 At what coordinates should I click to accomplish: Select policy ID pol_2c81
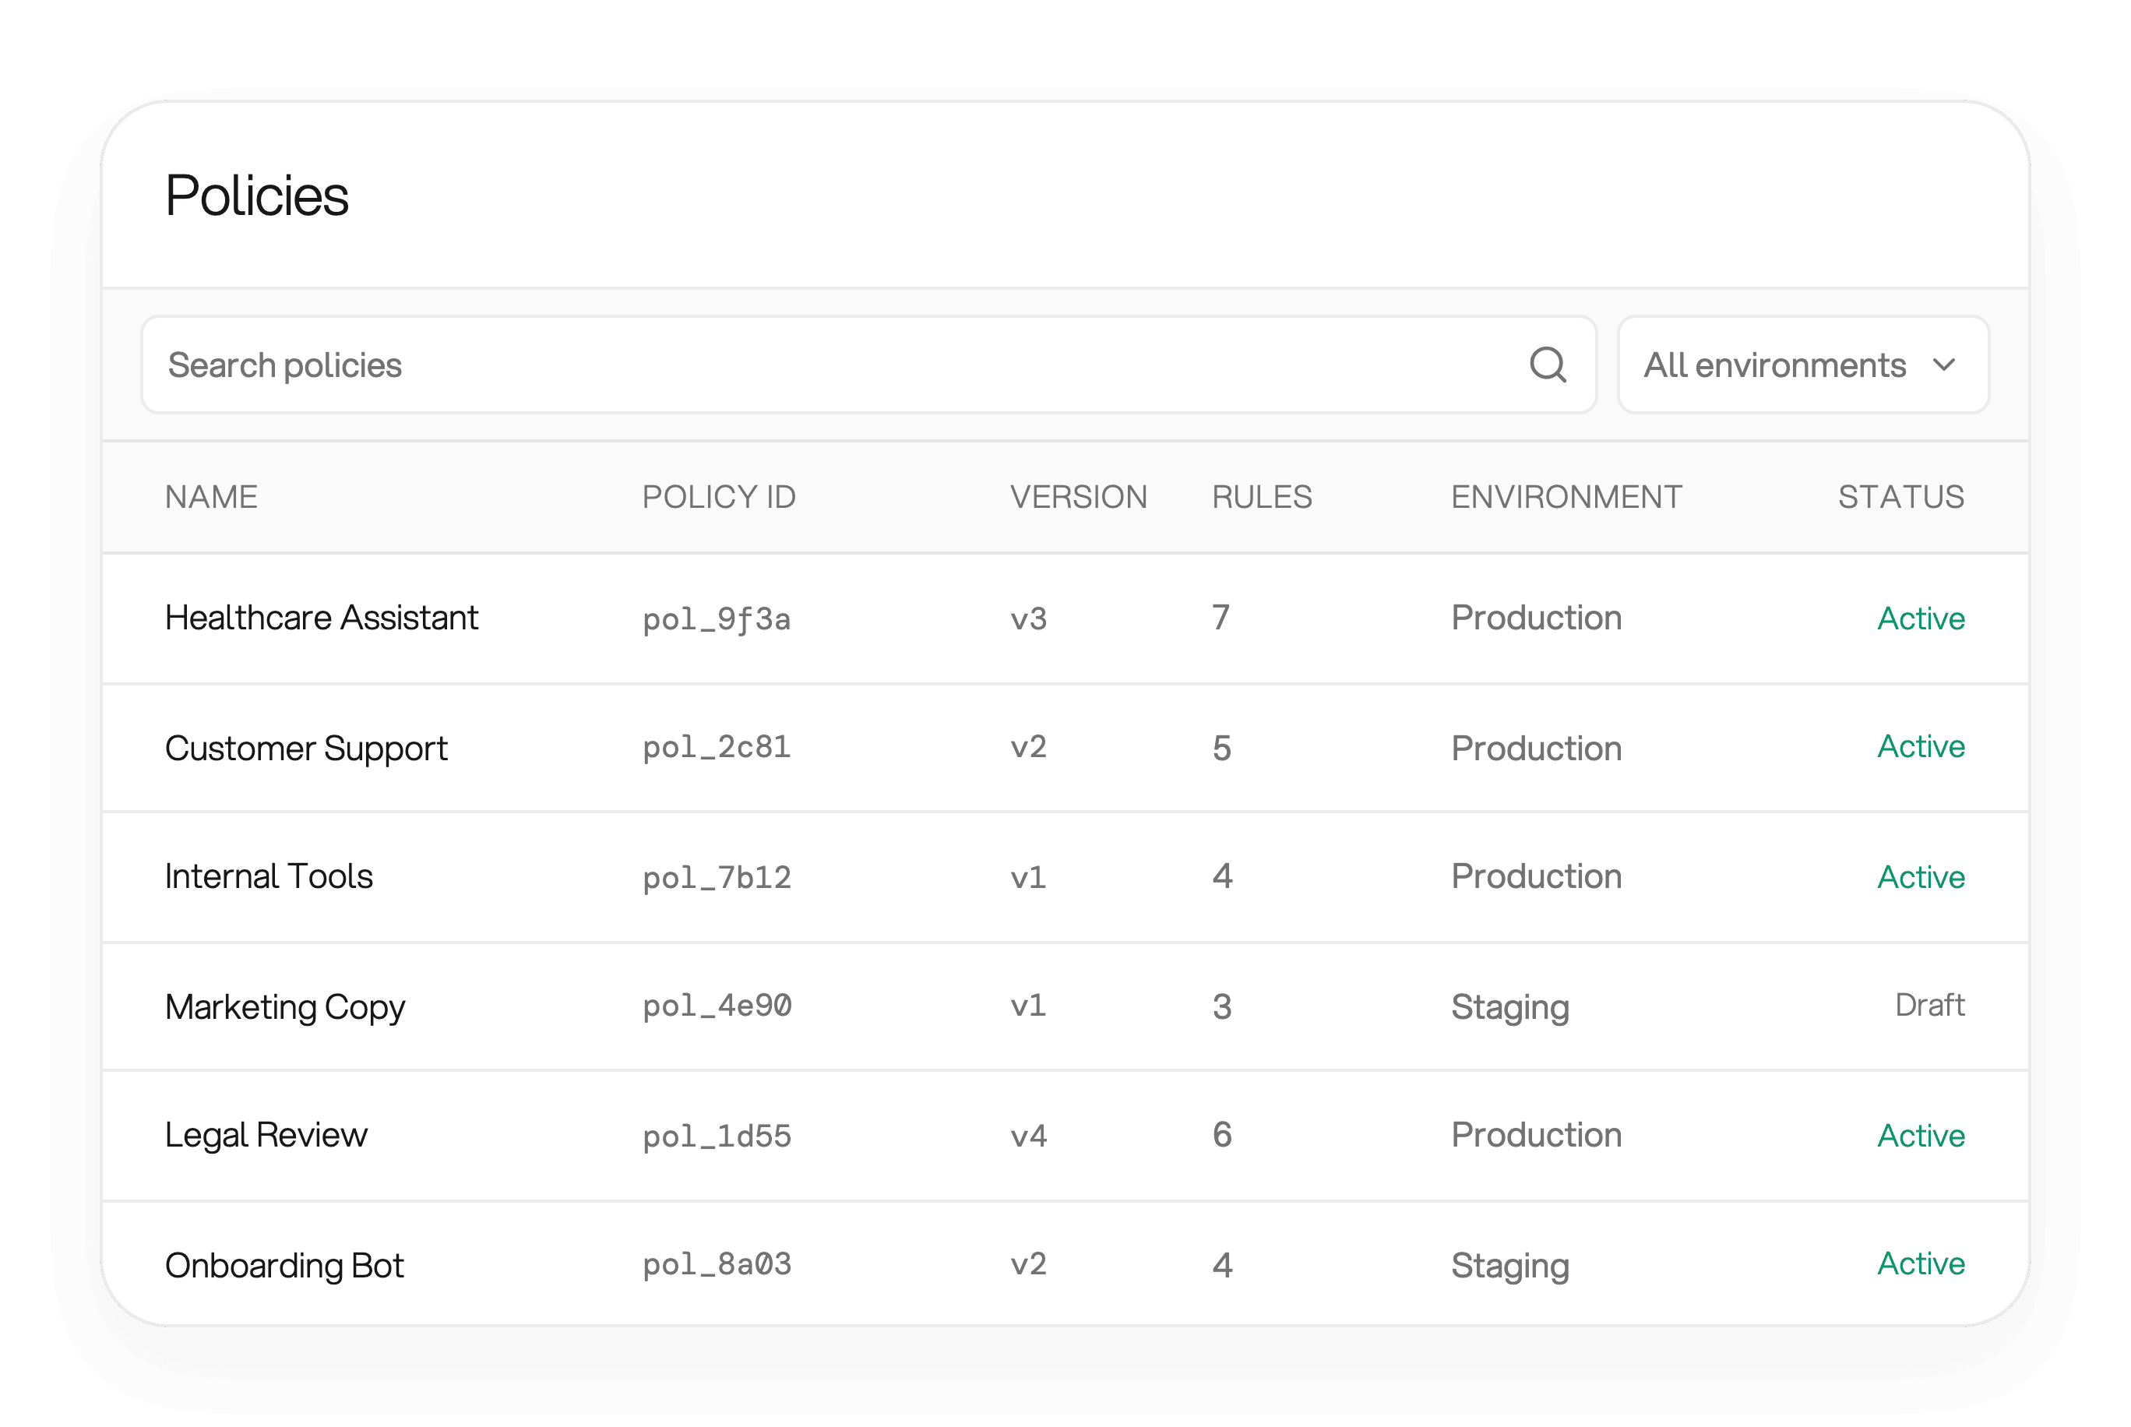click(x=716, y=747)
